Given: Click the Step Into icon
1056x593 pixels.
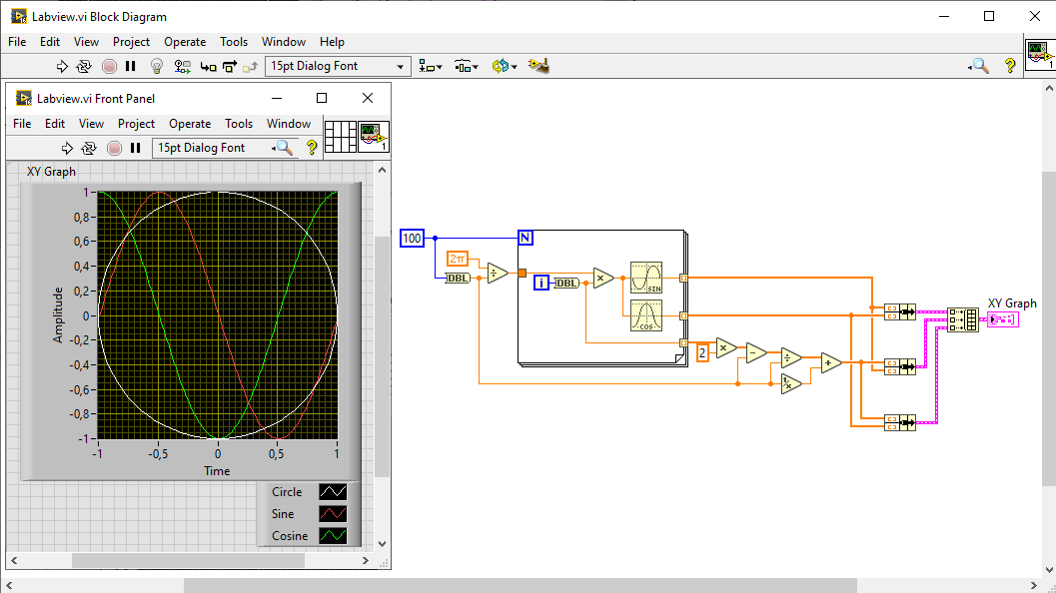Looking at the screenshot, I should click(208, 66).
